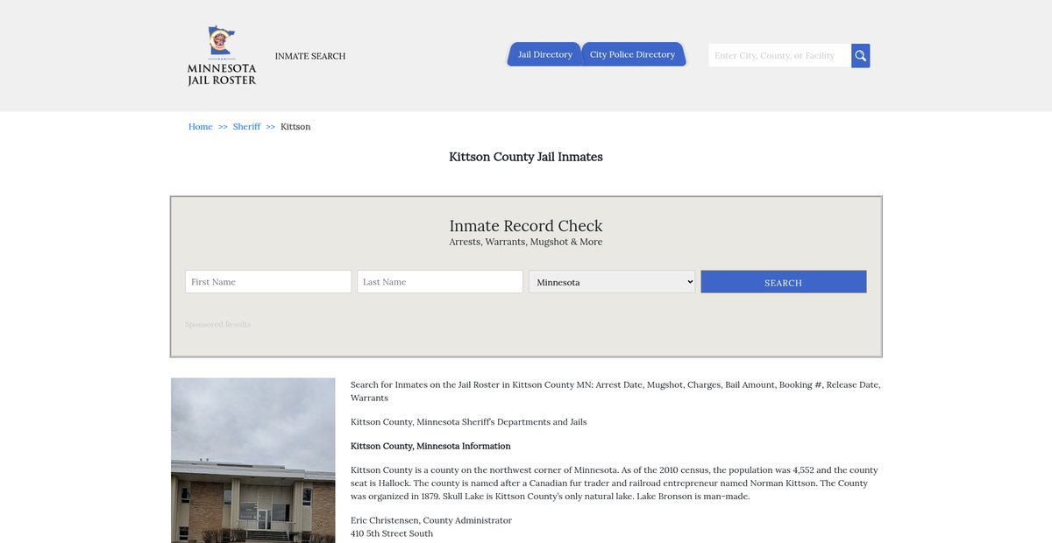Select the Kittson breadcrumb item

[x=295, y=127]
